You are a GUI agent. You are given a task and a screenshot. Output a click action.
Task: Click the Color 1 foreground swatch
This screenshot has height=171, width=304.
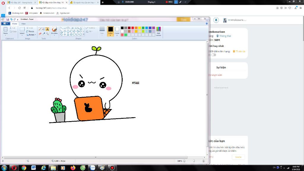(110, 31)
